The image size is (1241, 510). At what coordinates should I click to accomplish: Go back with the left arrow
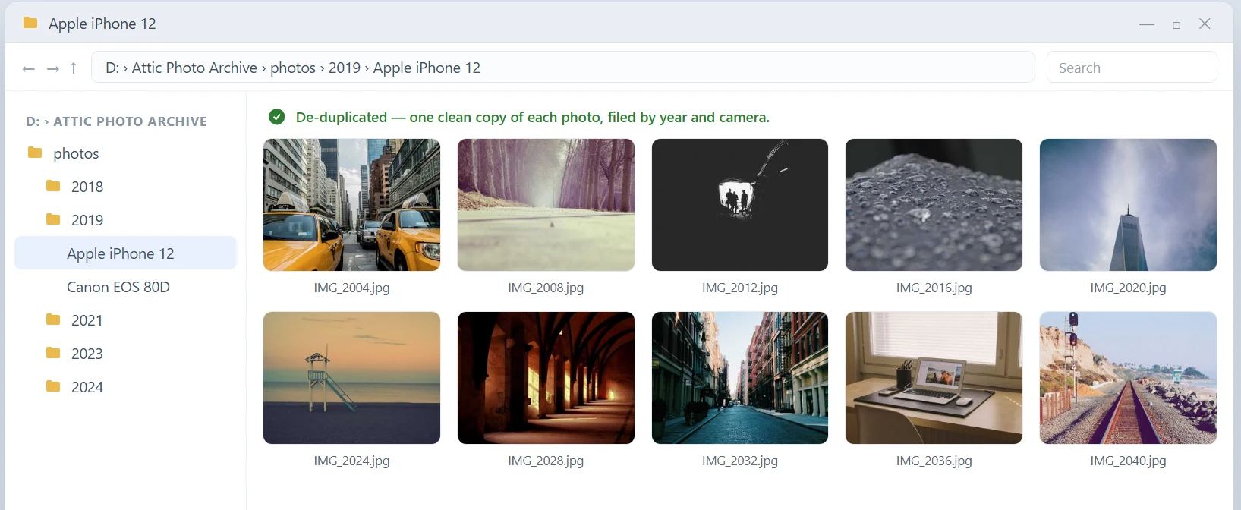tap(29, 68)
